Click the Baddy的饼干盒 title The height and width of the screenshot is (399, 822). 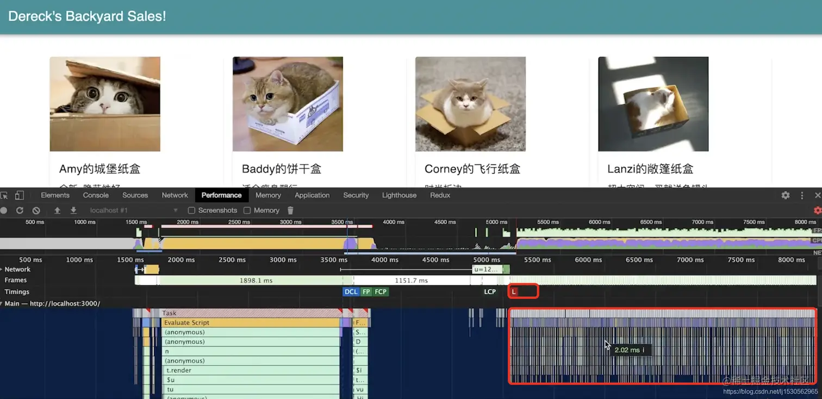click(282, 169)
